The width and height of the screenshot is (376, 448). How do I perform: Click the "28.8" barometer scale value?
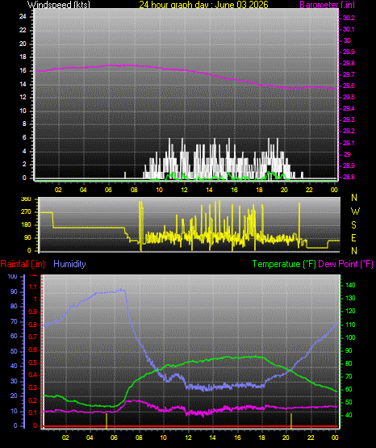click(x=349, y=177)
